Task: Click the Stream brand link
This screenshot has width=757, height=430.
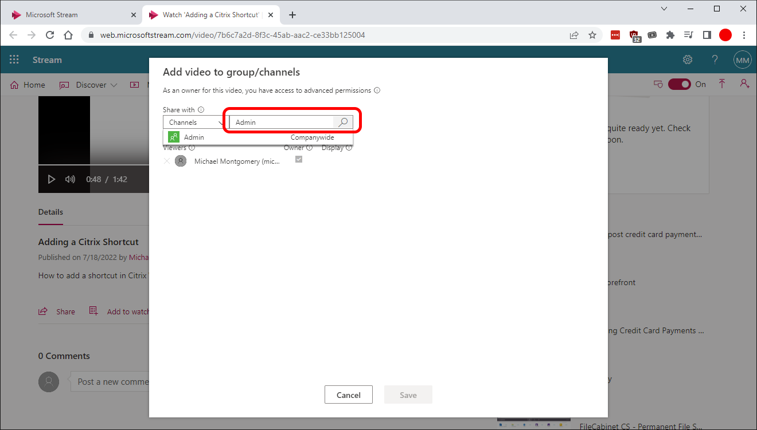Action: (x=47, y=60)
